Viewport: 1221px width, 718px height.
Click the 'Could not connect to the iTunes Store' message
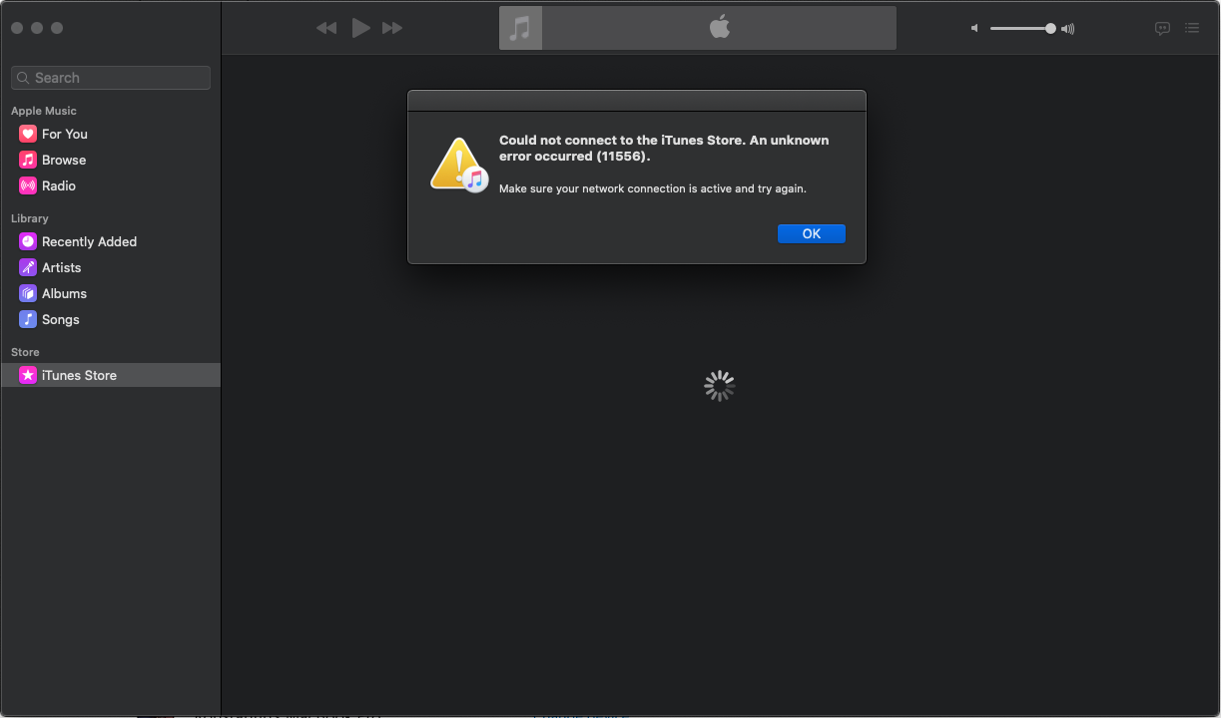tap(664, 149)
